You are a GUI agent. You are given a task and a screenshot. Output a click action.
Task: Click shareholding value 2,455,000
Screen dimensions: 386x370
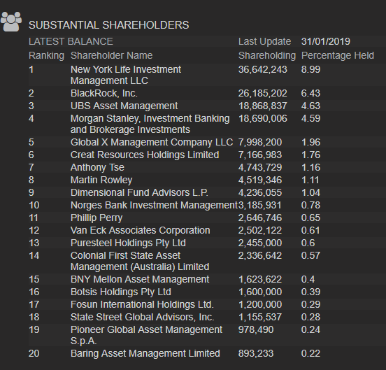260,243
